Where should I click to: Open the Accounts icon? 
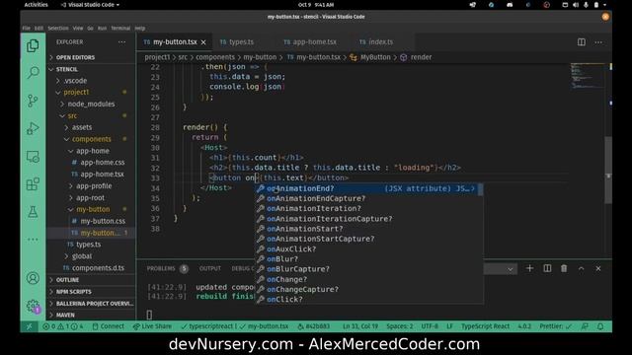tap(33, 278)
